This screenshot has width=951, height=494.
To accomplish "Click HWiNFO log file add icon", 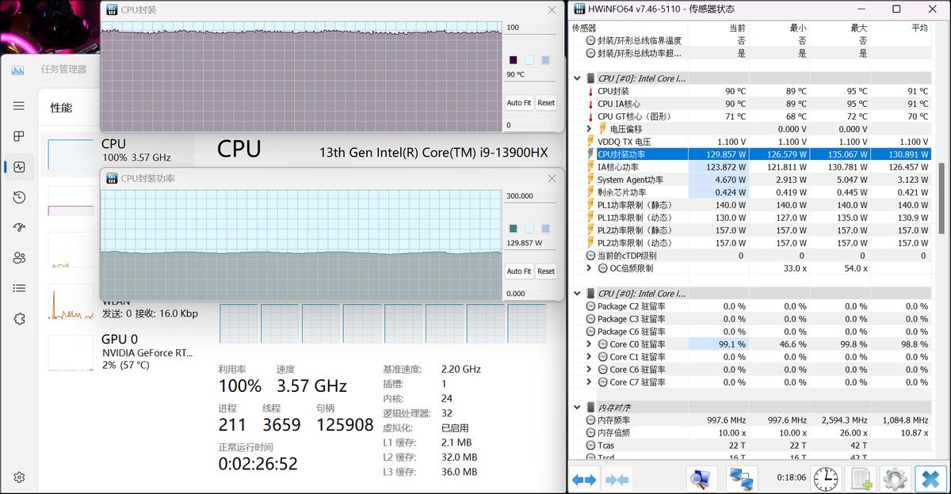I will 861,479.
